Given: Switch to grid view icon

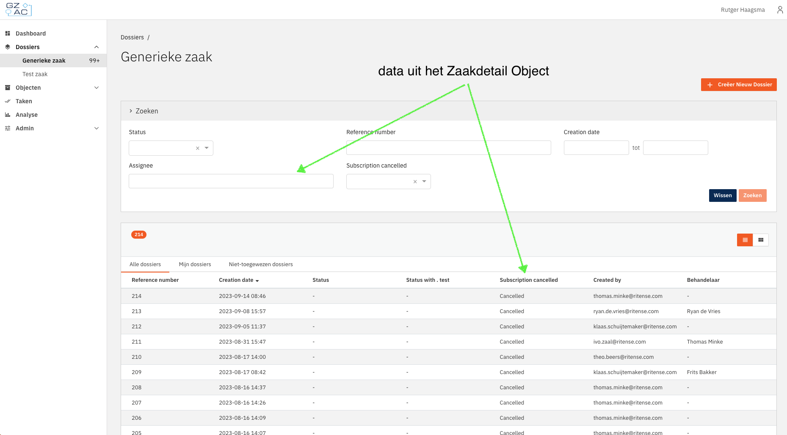Looking at the screenshot, I should (x=761, y=240).
